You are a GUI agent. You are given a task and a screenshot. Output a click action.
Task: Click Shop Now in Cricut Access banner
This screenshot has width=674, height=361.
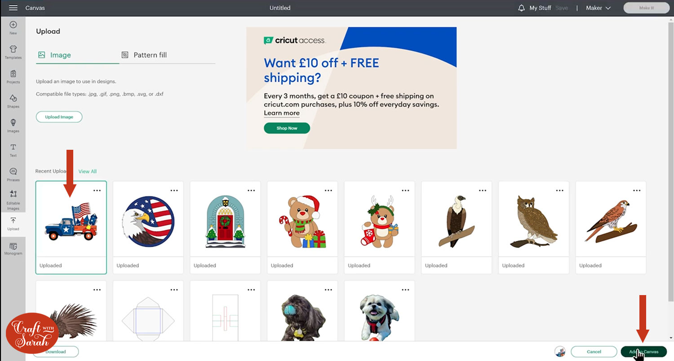[287, 128]
